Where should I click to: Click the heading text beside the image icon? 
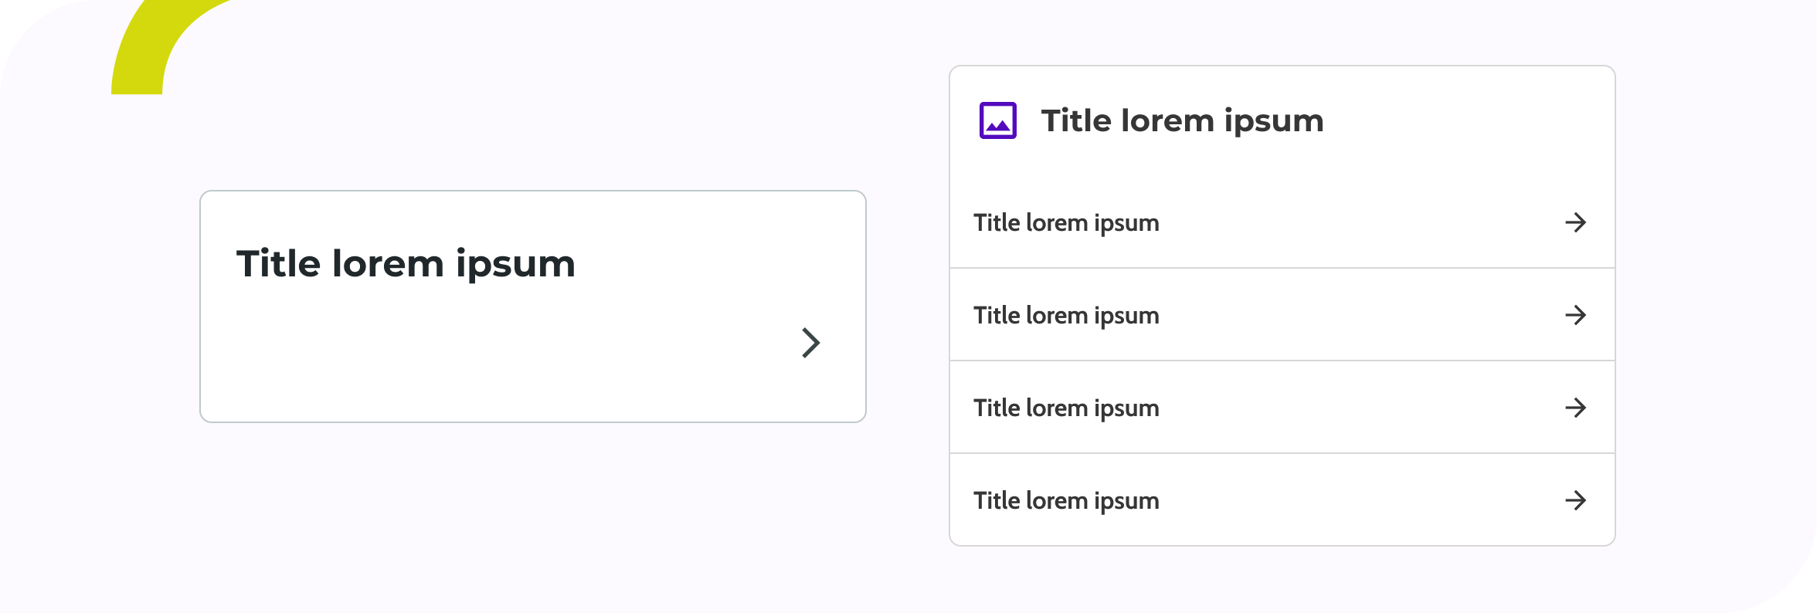point(1182,121)
